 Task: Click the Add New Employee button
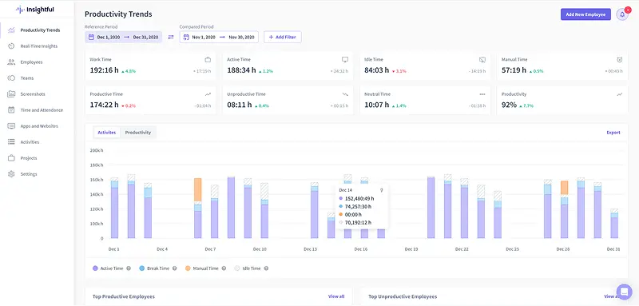coord(585,14)
